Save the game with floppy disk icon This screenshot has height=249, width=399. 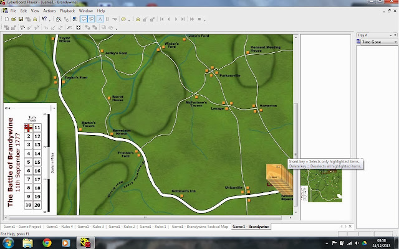(x=21, y=19)
